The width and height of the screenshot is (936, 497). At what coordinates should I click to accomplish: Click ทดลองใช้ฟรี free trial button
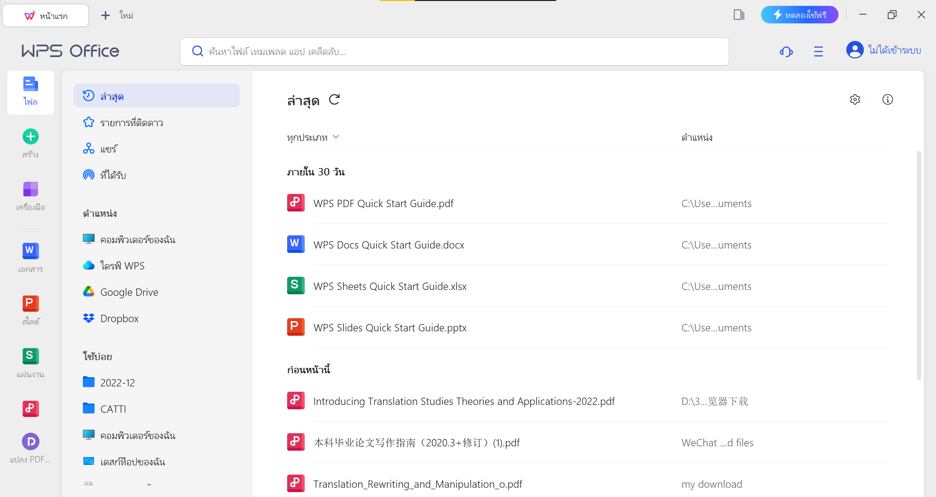(x=799, y=15)
